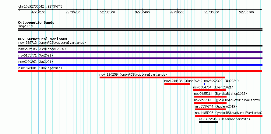The width and height of the screenshot is (271, 134).
Task: Click the left arrowhead of the ruler
Action: [19, 10]
